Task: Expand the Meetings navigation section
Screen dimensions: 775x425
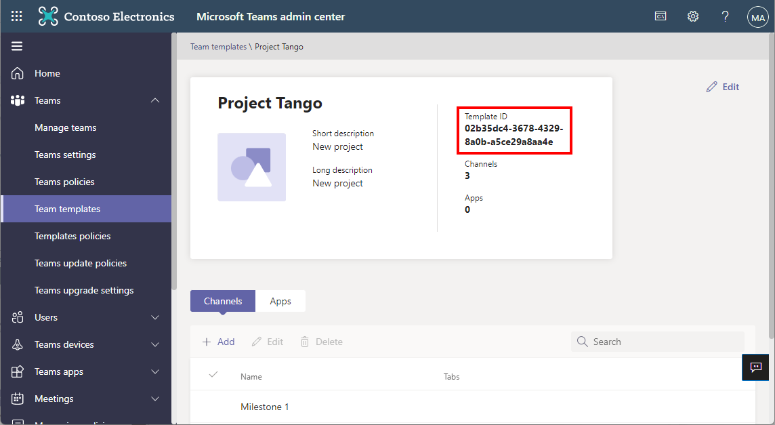Action: click(x=155, y=399)
